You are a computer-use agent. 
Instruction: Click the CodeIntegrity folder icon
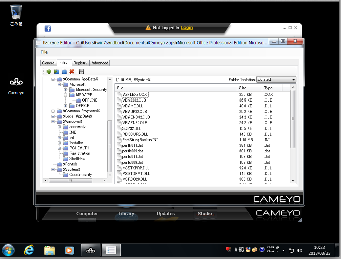pos(66,175)
